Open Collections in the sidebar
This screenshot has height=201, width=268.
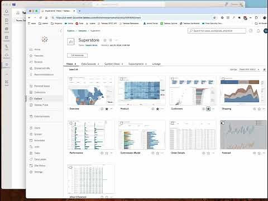click(40, 92)
